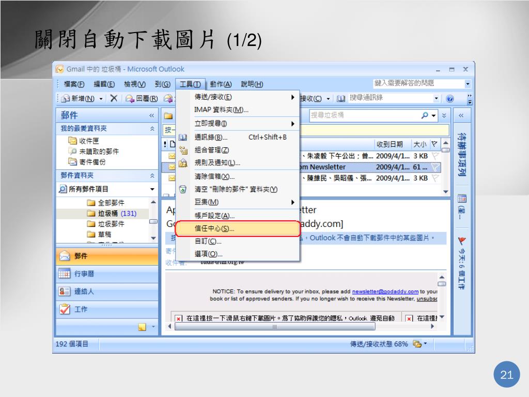Open the 編輯(E) menu
The image size is (529, 397).
(x=104, y=84)
